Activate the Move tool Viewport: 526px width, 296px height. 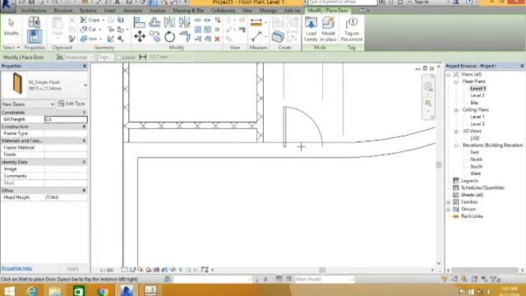click(x=140, y=36)
